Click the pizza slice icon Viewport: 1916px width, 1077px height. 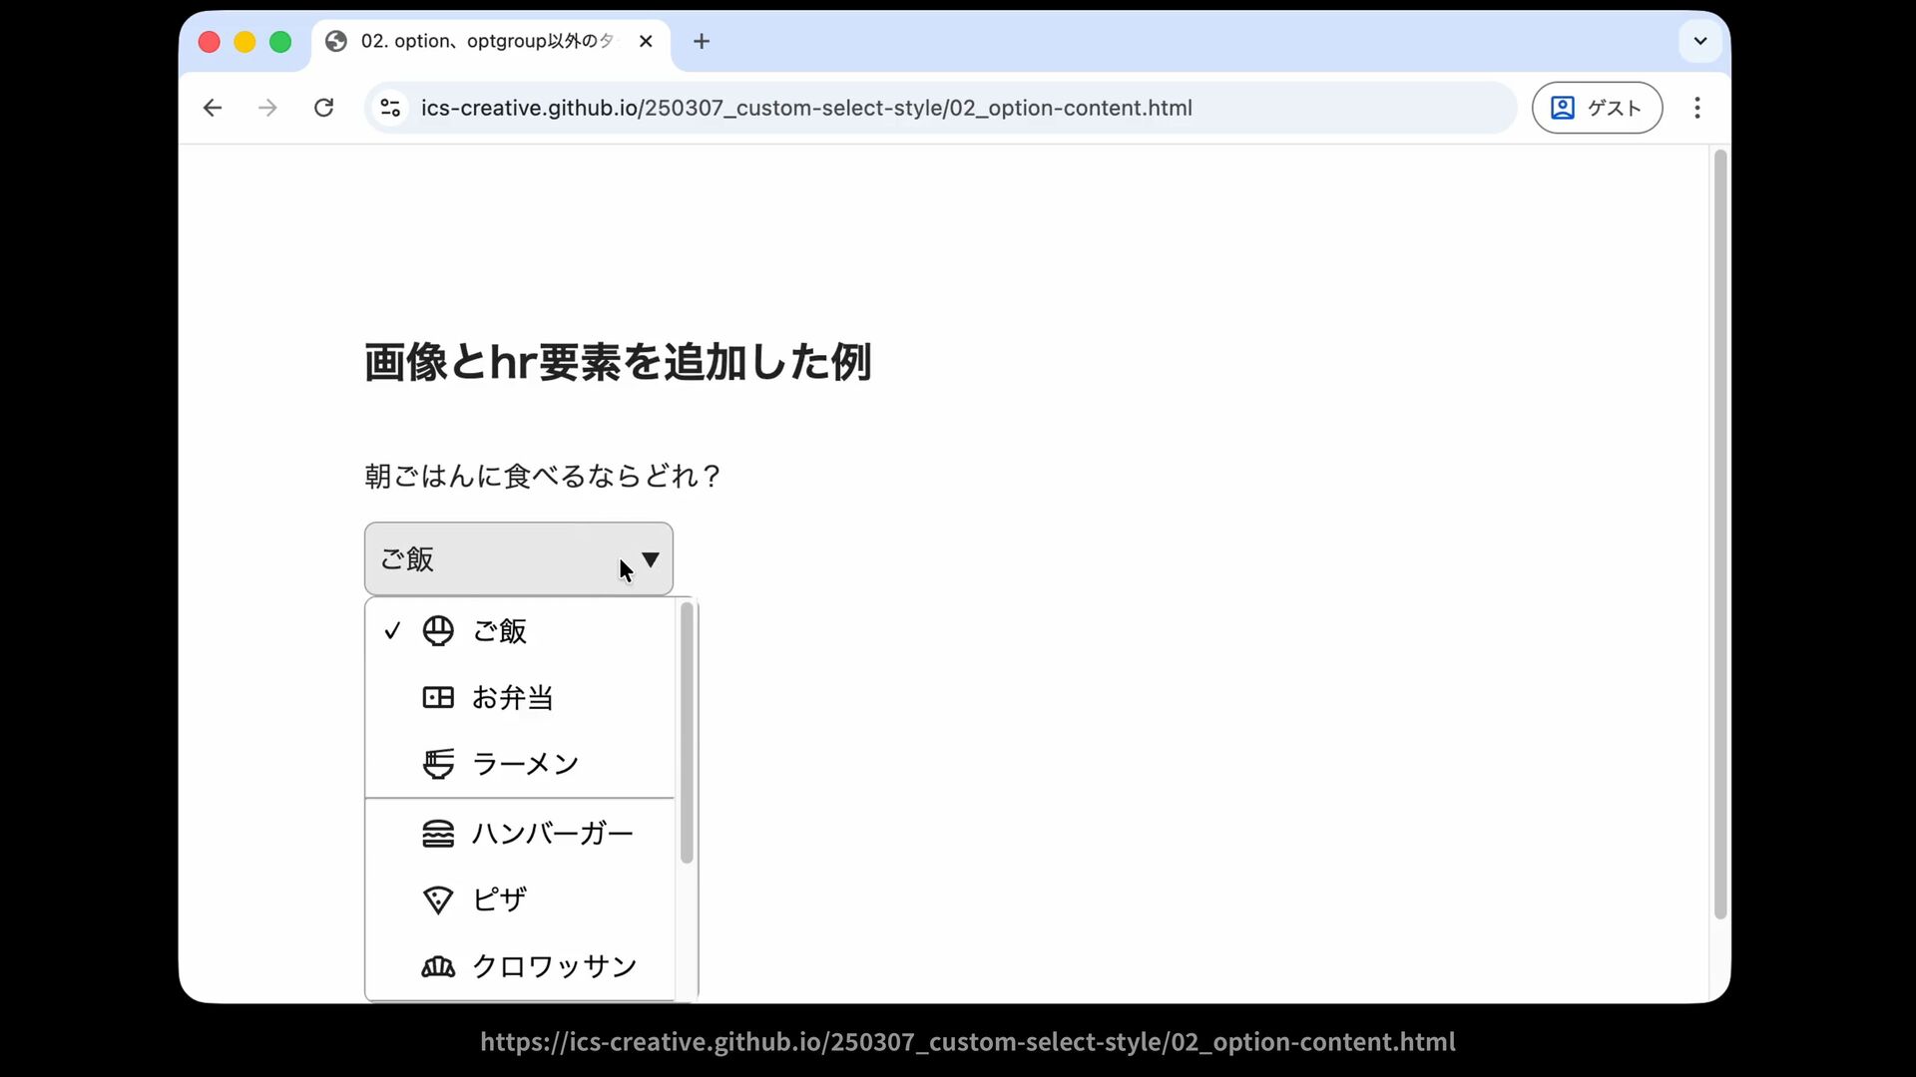tap(438, 899)
